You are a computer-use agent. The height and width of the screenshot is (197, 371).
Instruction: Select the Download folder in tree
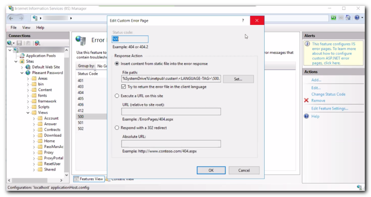coord(53,135)
